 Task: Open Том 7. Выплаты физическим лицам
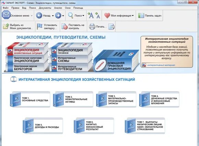pyautogui.click(x=145, y=126)
